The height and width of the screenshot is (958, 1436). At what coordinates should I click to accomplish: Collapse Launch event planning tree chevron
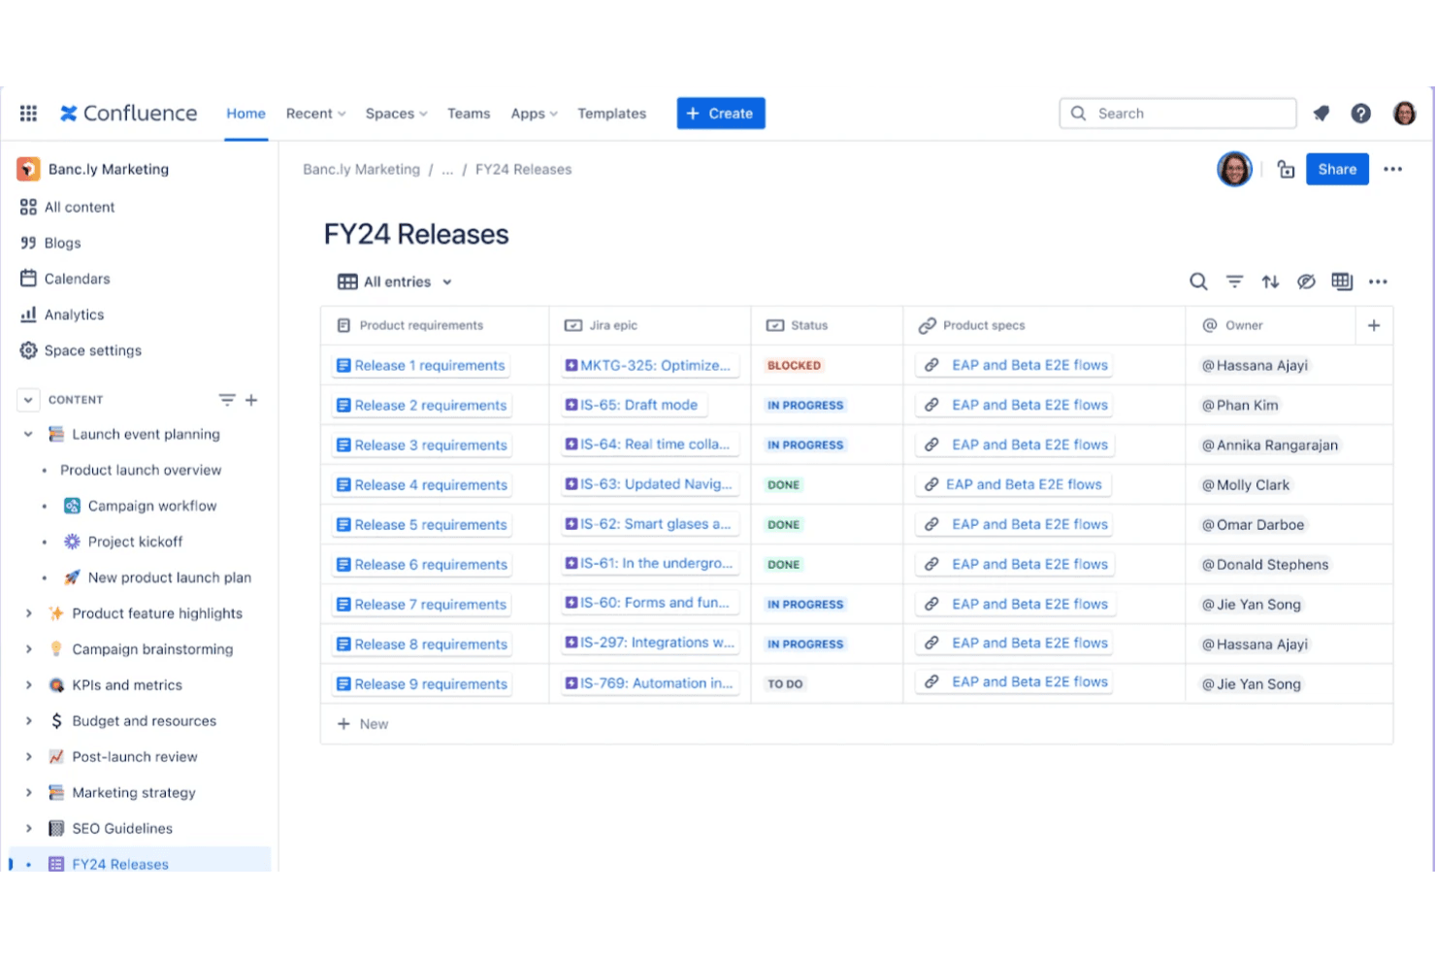pos(28,434)
